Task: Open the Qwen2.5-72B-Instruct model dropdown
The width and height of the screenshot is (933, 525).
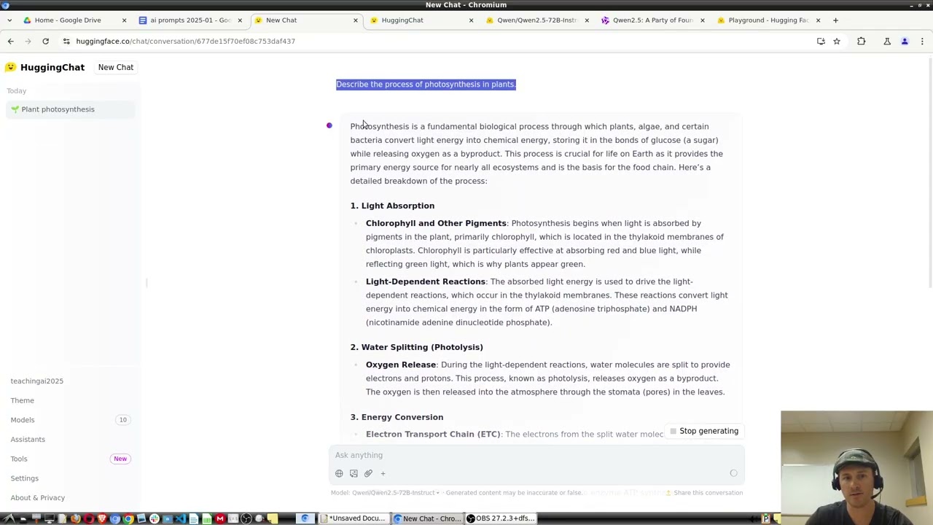Action: tap(396, 493)
